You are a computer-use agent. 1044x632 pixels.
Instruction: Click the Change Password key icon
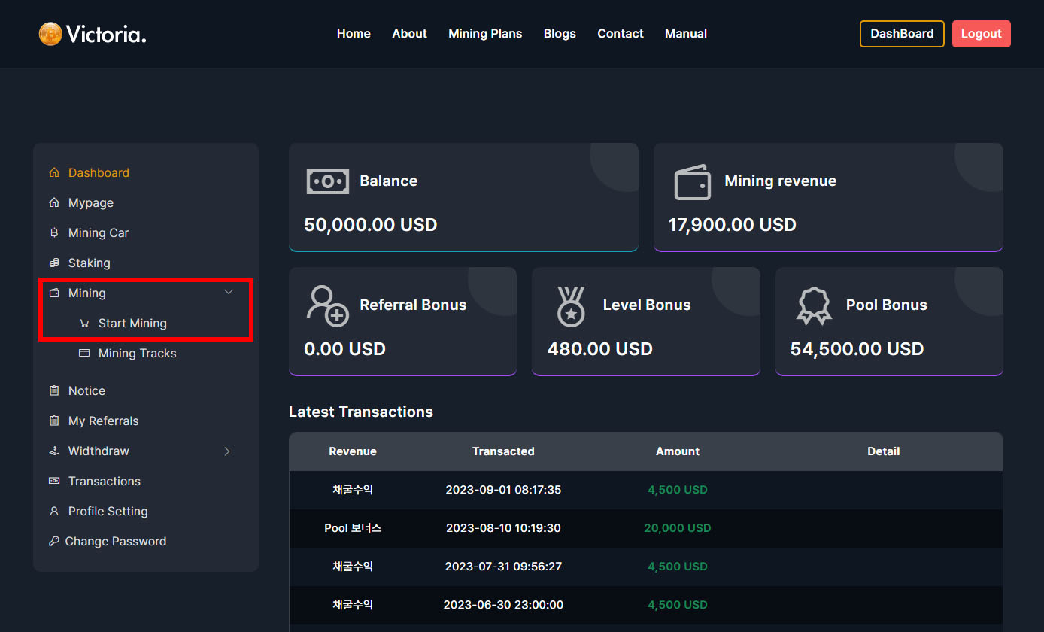click(x=53, y=542)
